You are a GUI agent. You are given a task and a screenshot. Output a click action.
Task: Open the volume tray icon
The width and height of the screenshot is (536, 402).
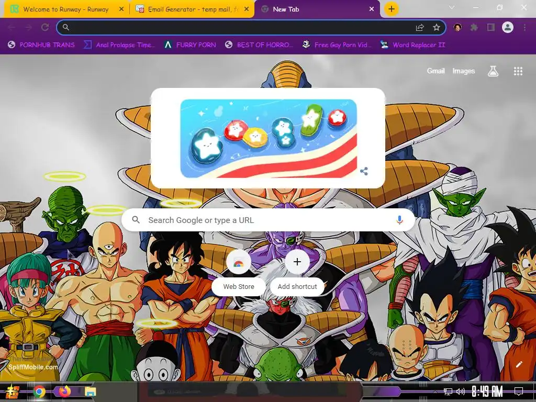click(461, 392)
